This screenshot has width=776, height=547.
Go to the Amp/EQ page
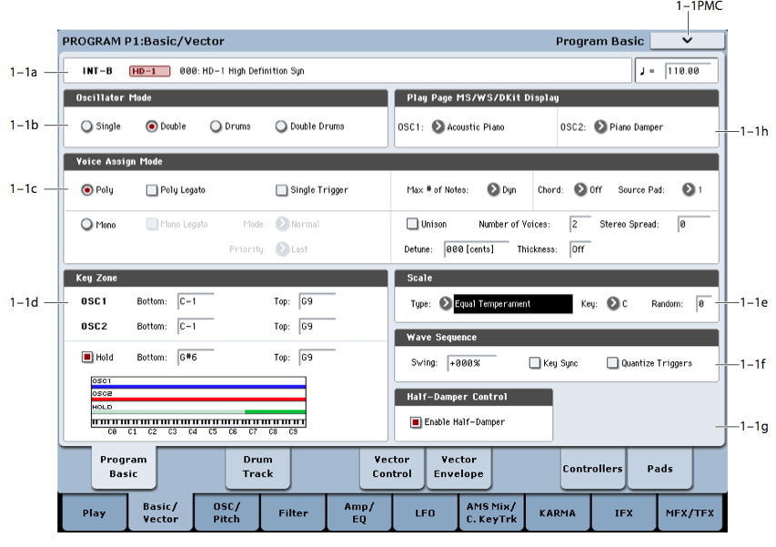point(359,512)
